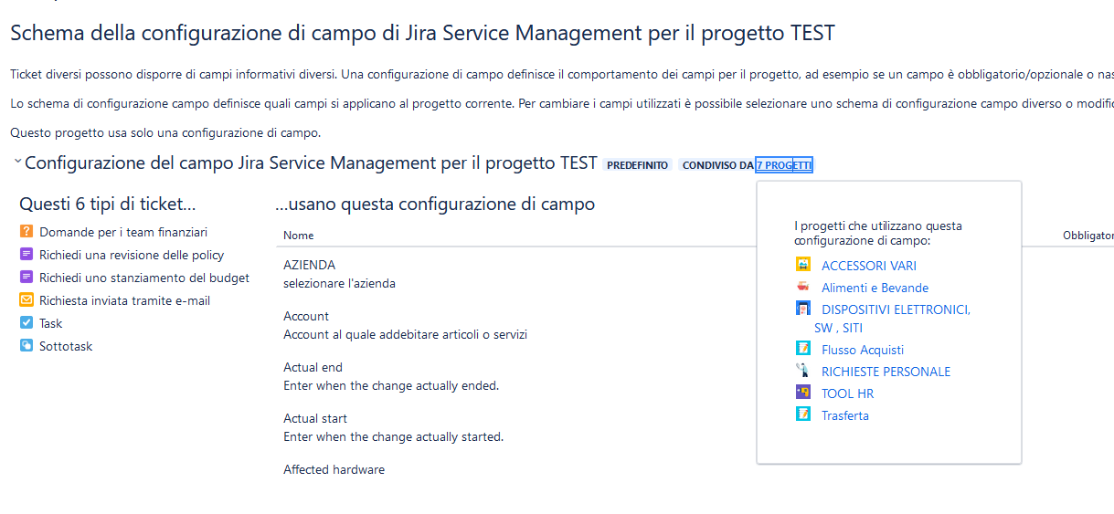Open the Trasferta project link
Screen dimensions: 1114x514
point(844,415)
